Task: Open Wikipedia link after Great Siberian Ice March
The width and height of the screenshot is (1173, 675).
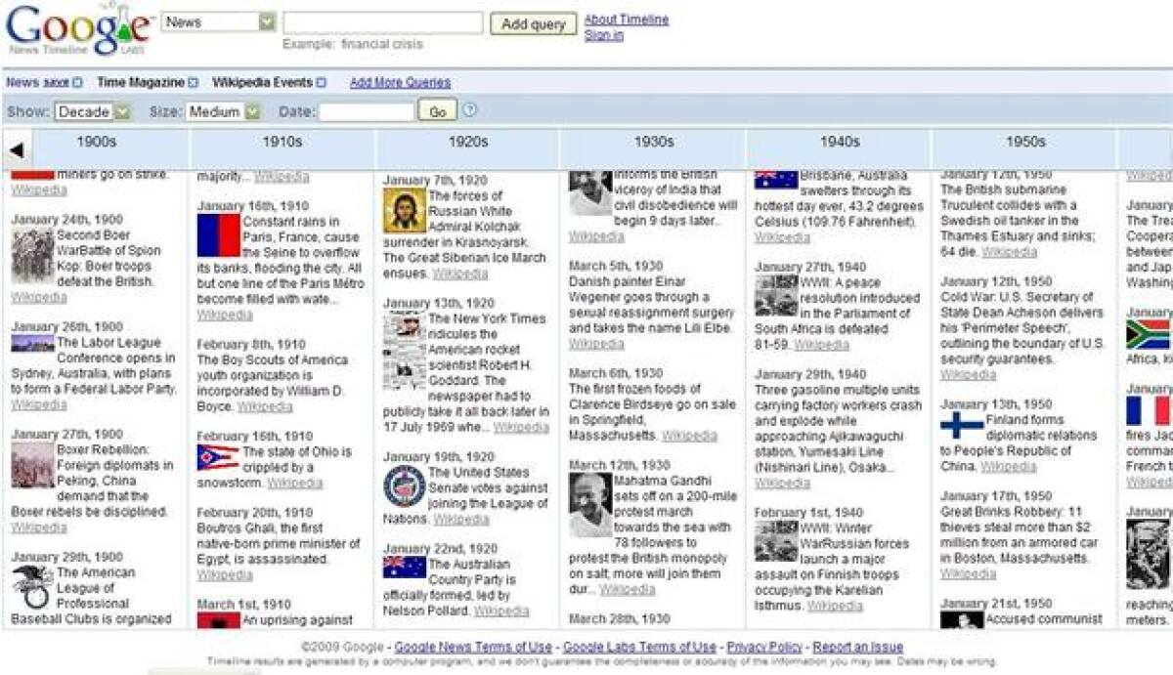Action: 459,274
